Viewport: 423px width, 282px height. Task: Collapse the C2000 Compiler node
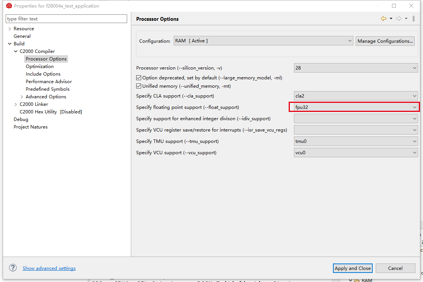[16, 51]
